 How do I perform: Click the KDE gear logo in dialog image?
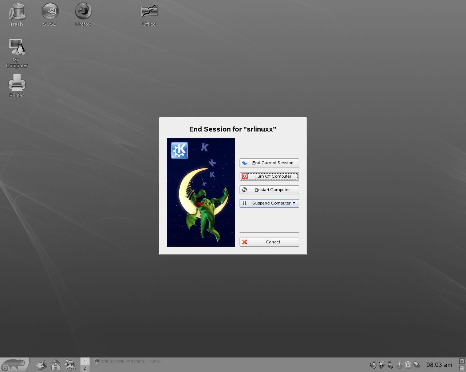pos(179,150)
